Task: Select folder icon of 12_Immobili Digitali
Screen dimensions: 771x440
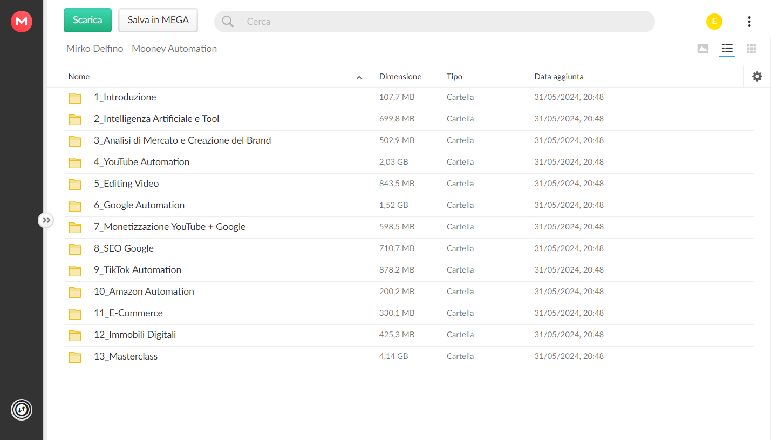Action: coord(75,335)
